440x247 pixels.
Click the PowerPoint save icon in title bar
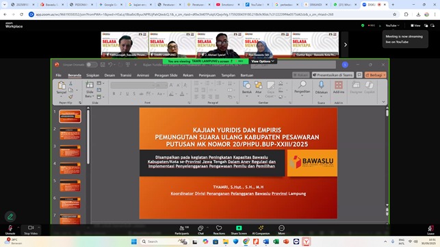(103, 65)
